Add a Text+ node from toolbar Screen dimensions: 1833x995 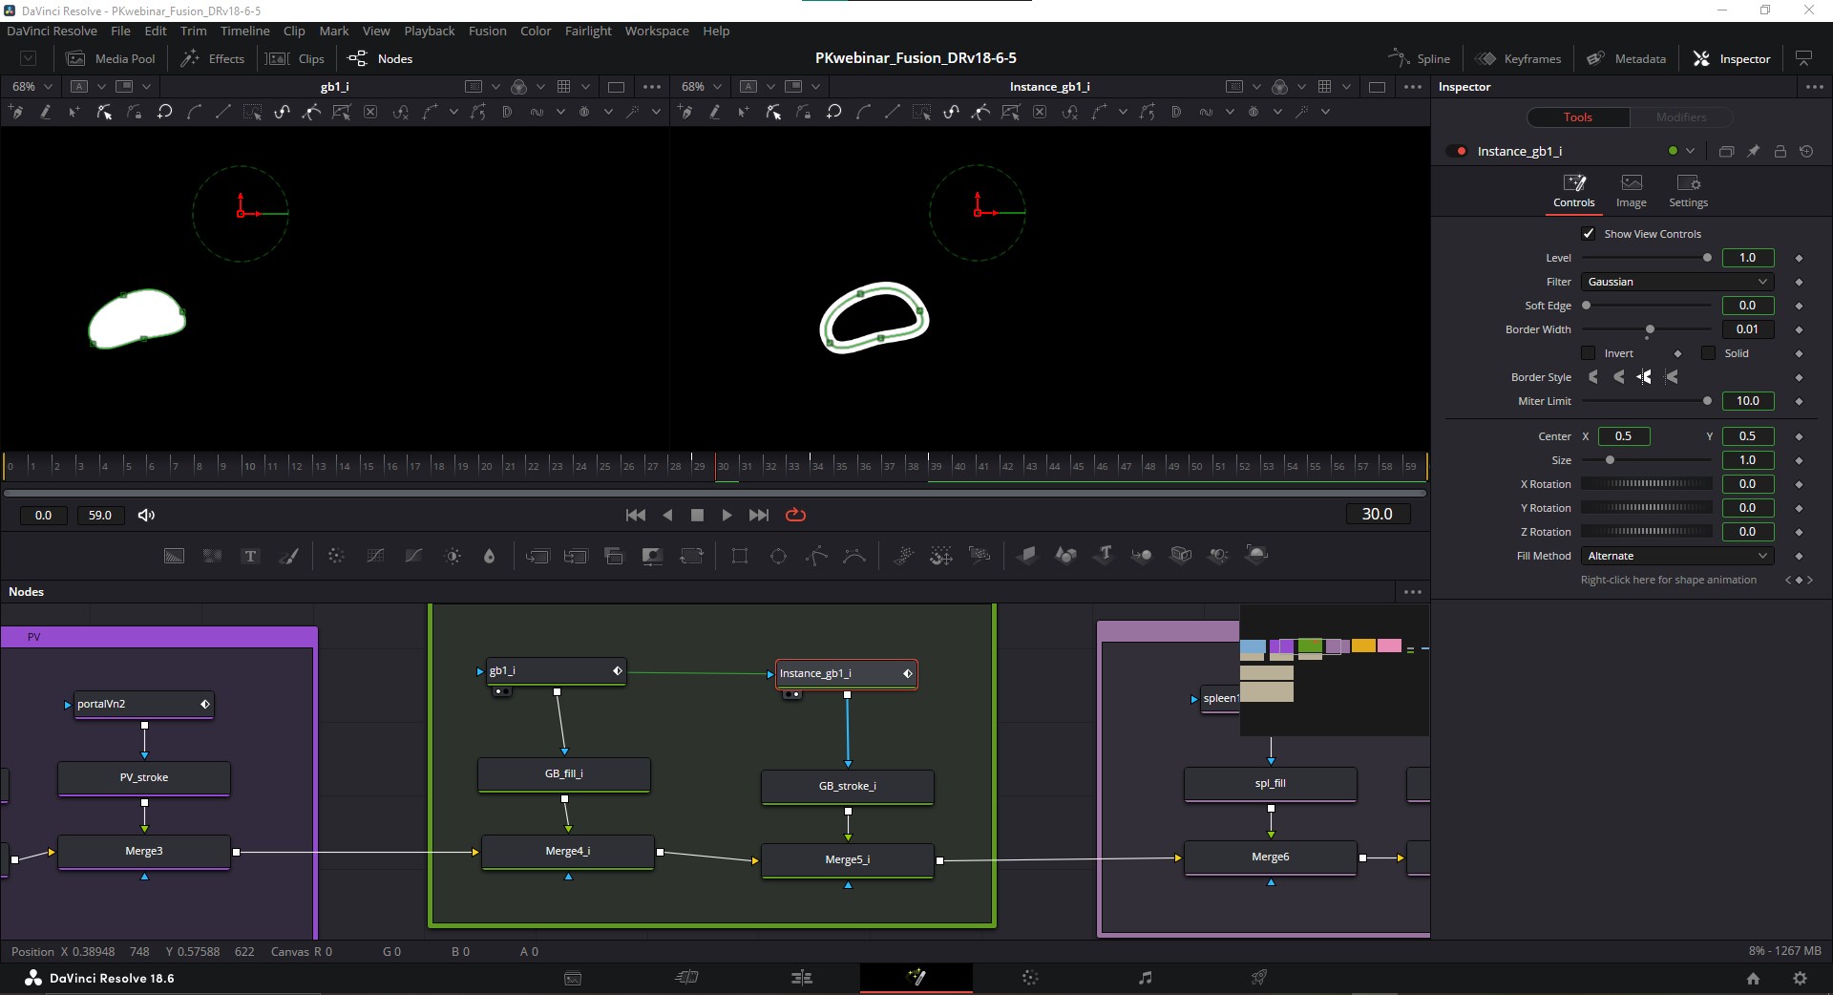250,556
